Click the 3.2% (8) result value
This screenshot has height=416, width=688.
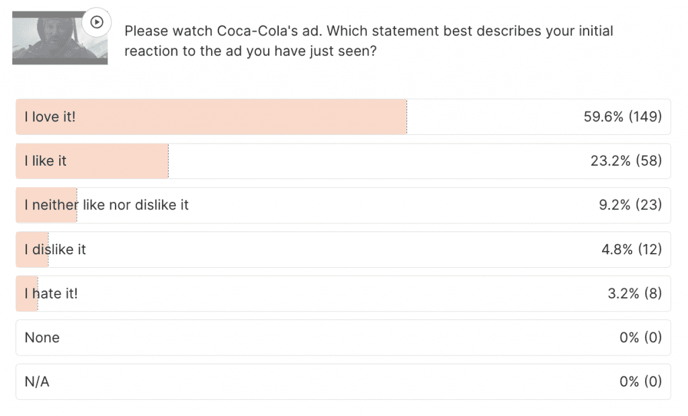click(634, 294)
